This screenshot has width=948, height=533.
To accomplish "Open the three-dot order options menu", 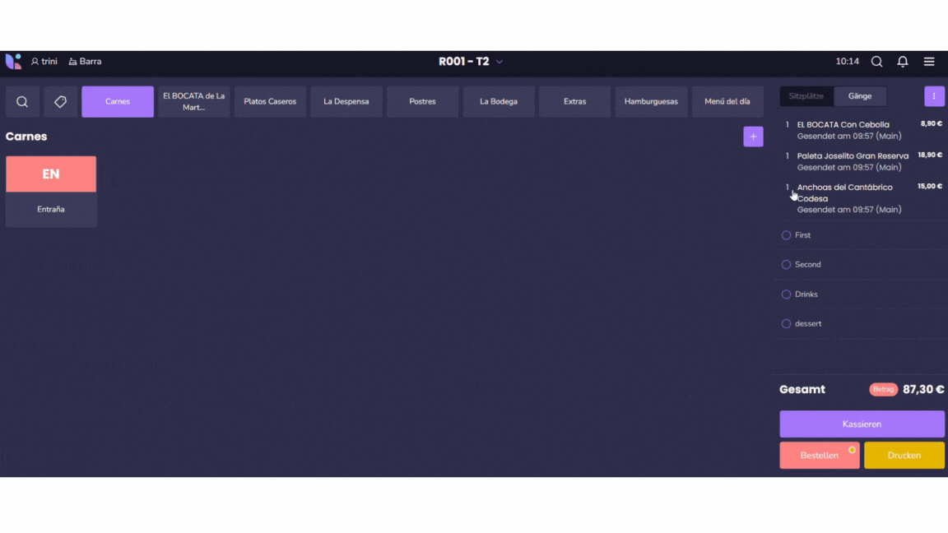I will pyautogui.click(x=934, y=96).
